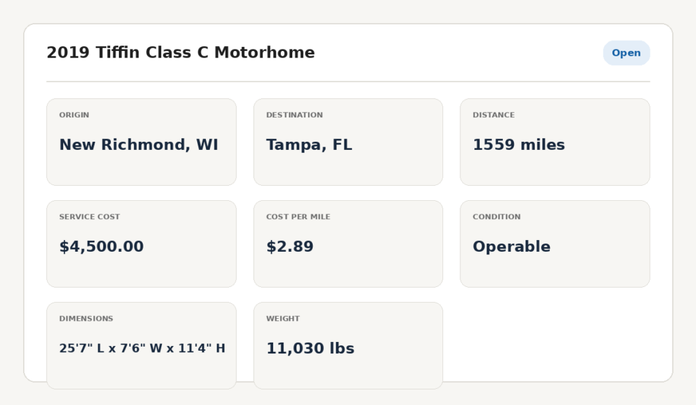Click the Dimensions card
696x405 pixels.
(141, 345)
